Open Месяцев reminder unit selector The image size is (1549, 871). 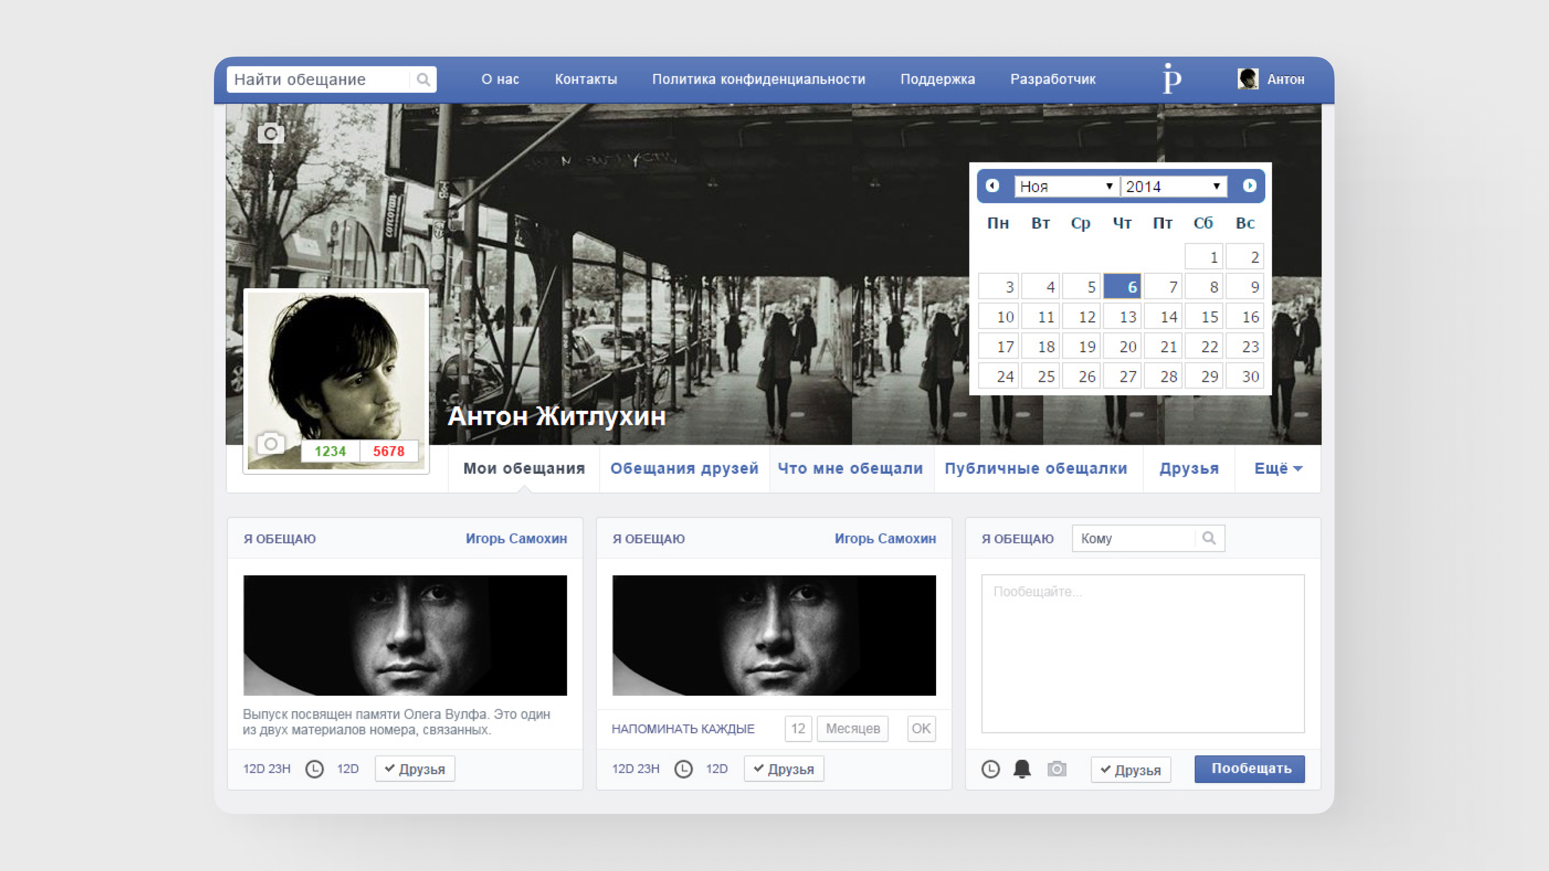click(x=852, y=729)
